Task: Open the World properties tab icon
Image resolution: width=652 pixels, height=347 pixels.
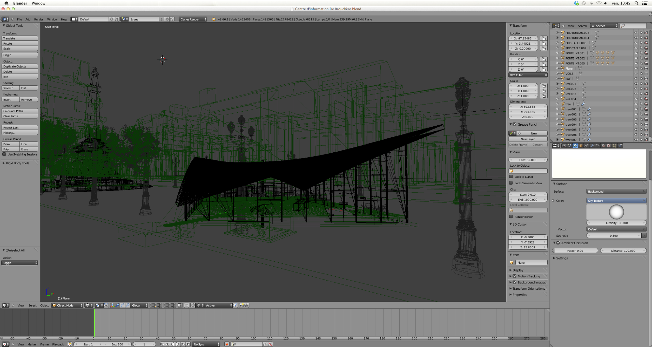Action: (575, 146)
